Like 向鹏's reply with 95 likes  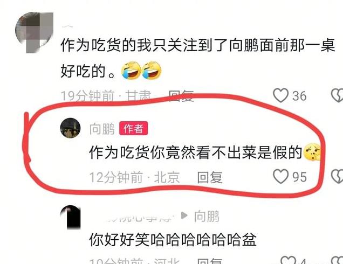point(280,176)
